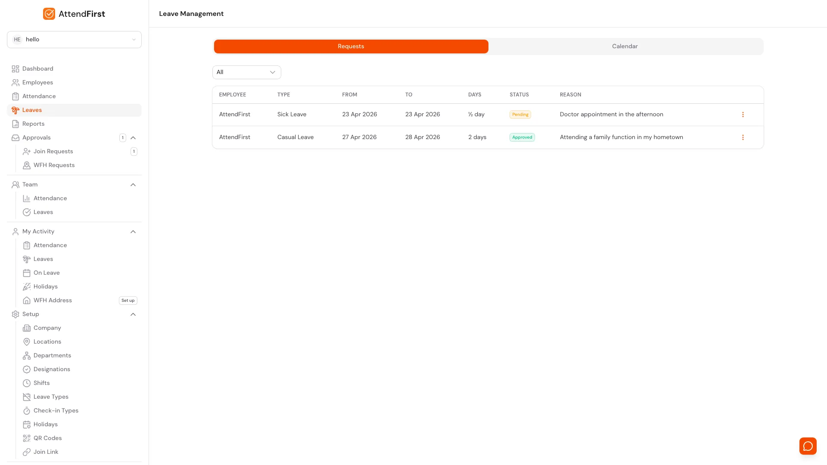Switch to the Calendar tab
Image resolution: width=827 pixels, height=465 pixels.
pos(625,46)
